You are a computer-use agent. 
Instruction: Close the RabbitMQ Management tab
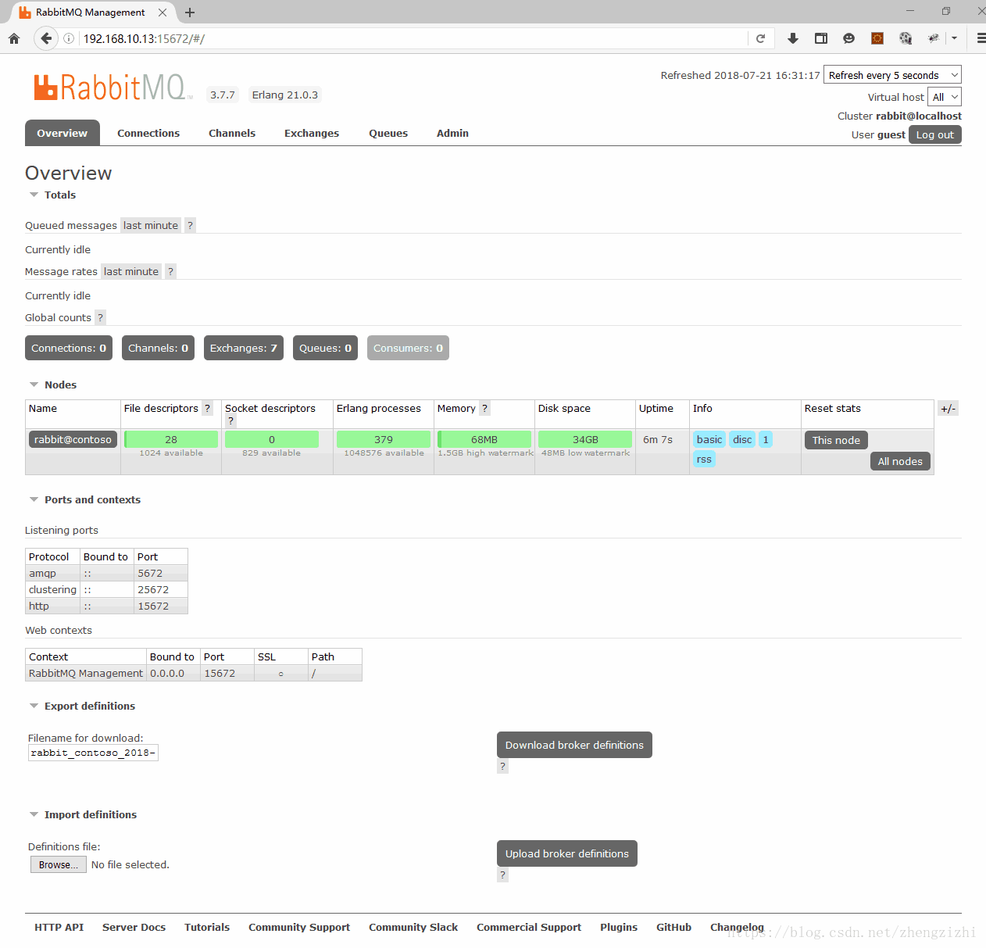163,13
